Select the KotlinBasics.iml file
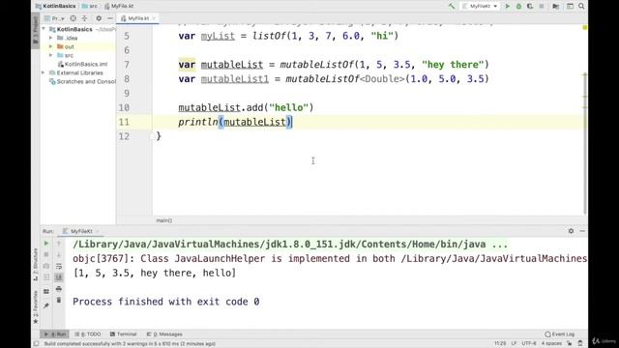 point(82,64)
